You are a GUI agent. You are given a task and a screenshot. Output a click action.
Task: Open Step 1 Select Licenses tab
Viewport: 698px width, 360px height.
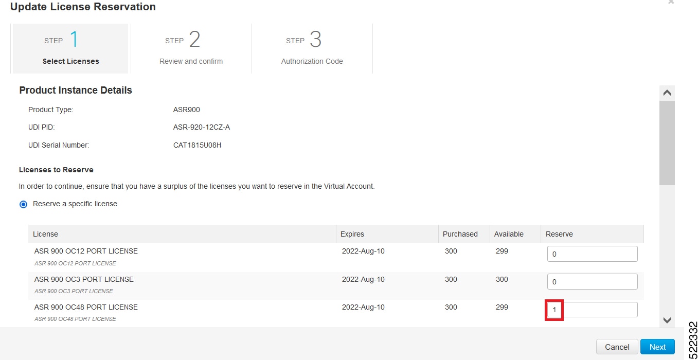point(70,48)
